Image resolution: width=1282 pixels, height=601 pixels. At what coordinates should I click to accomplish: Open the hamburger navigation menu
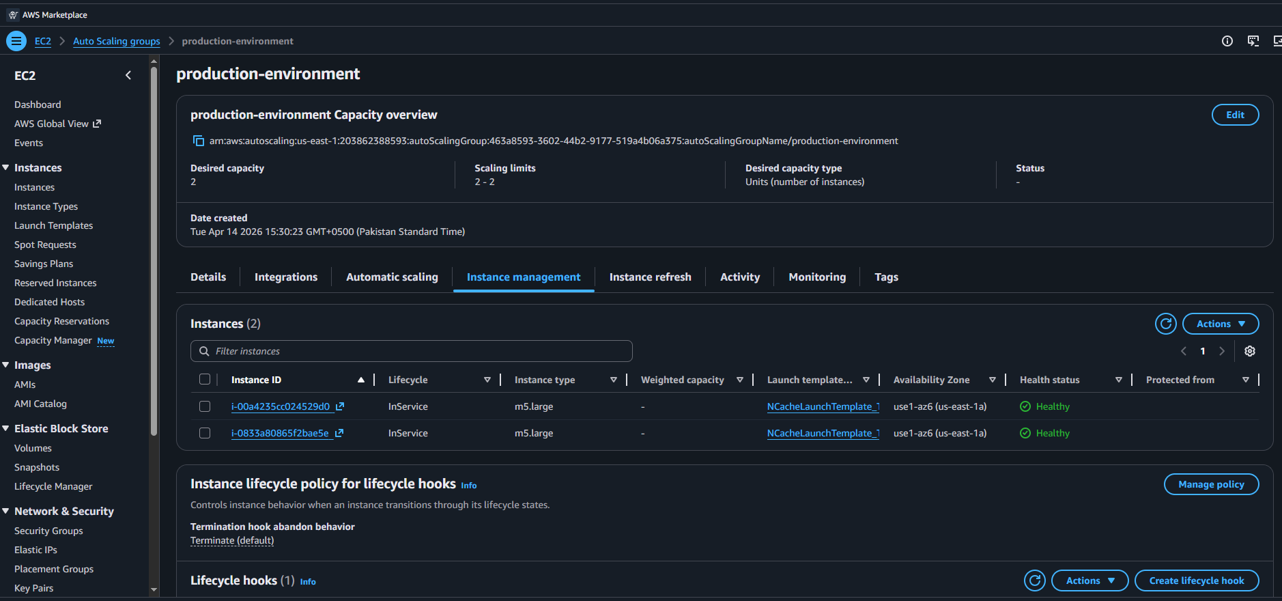[x=16, y=41]
